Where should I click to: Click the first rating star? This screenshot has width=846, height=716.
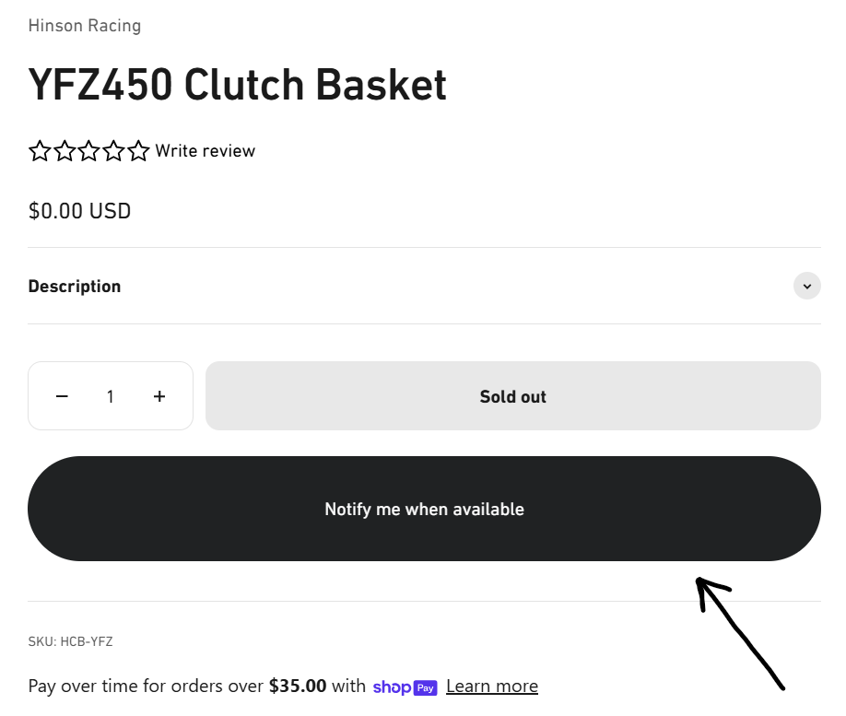pos(40,151)
